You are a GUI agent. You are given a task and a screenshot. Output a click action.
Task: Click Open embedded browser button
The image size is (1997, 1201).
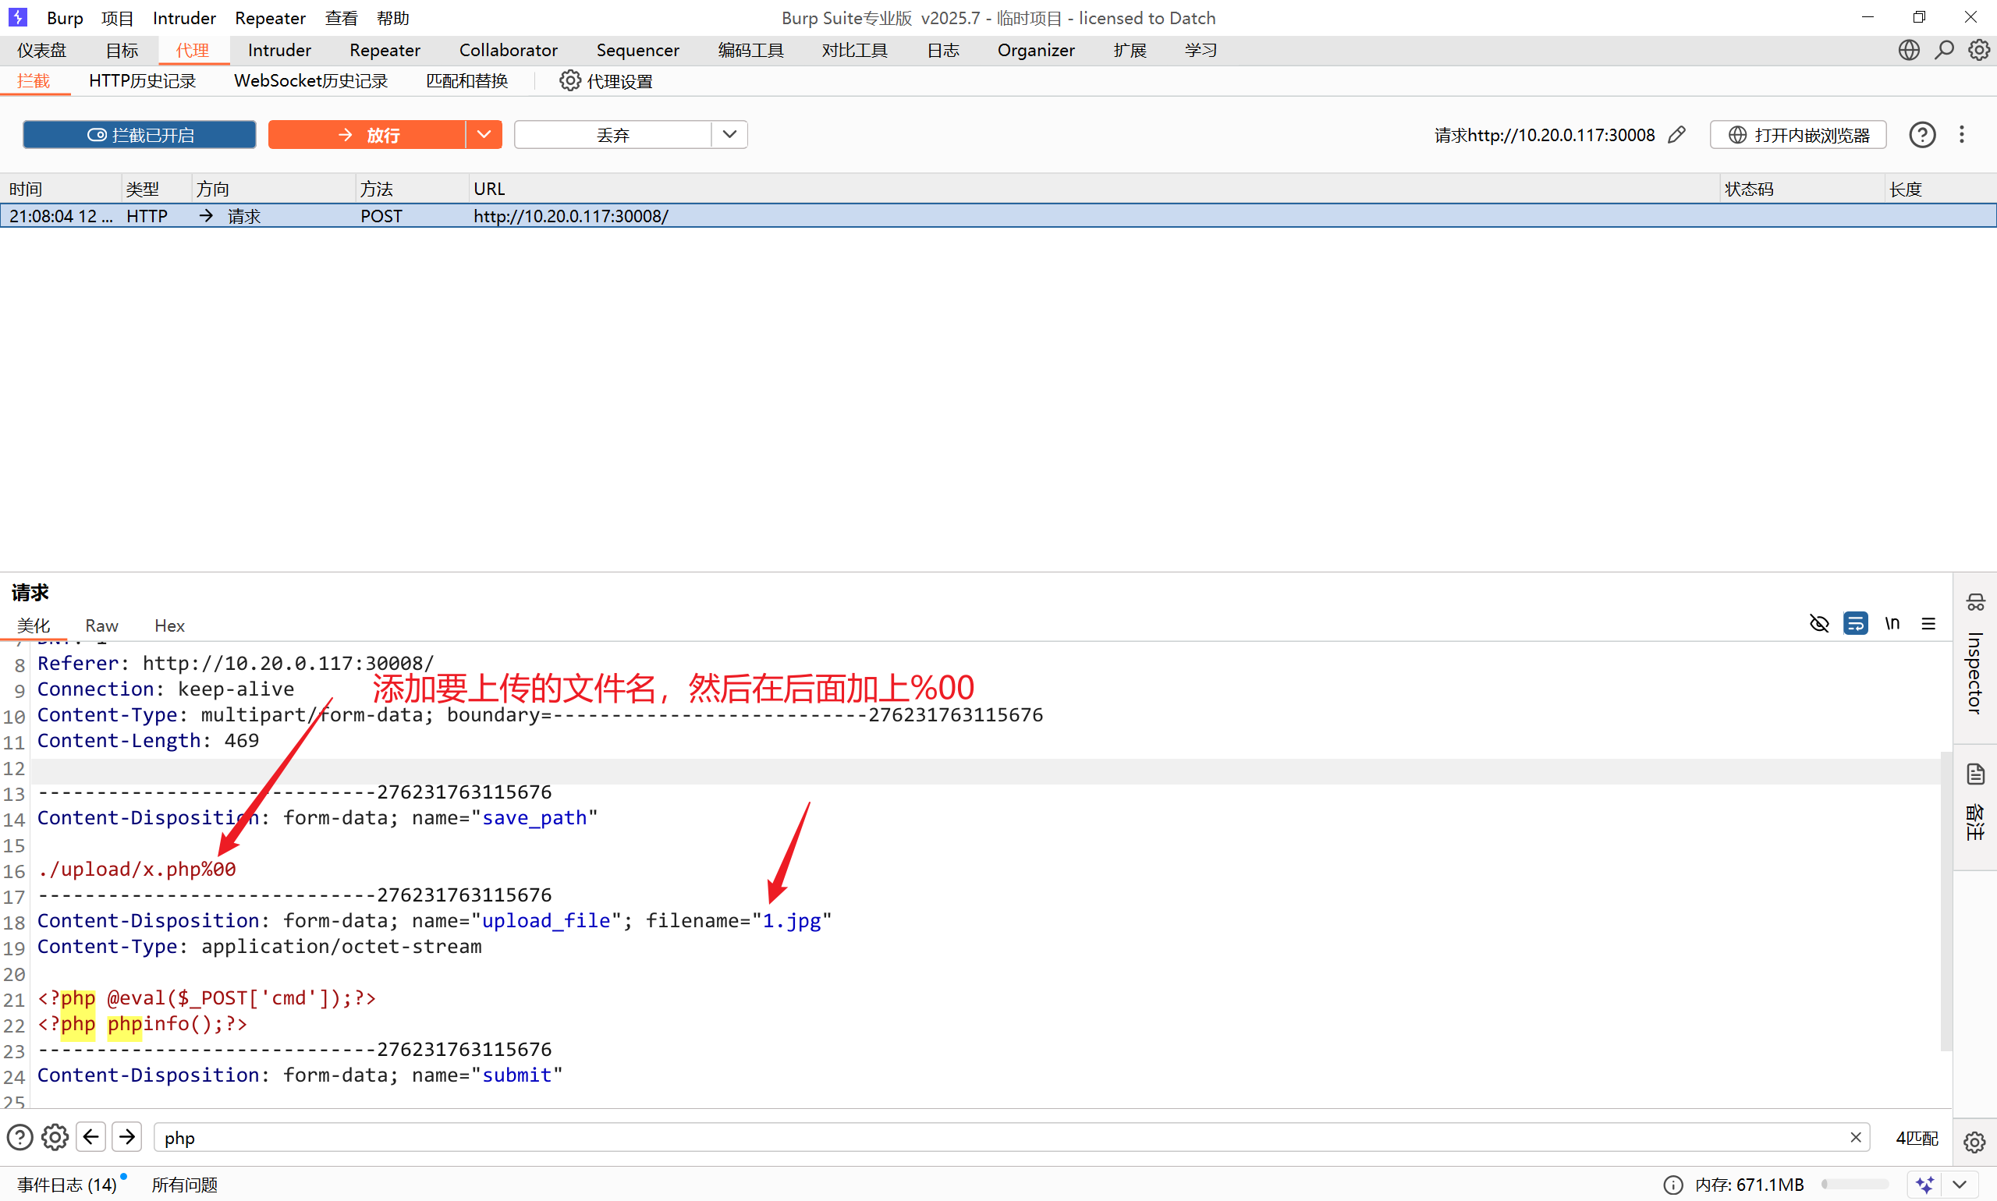tap(1798, 134)
